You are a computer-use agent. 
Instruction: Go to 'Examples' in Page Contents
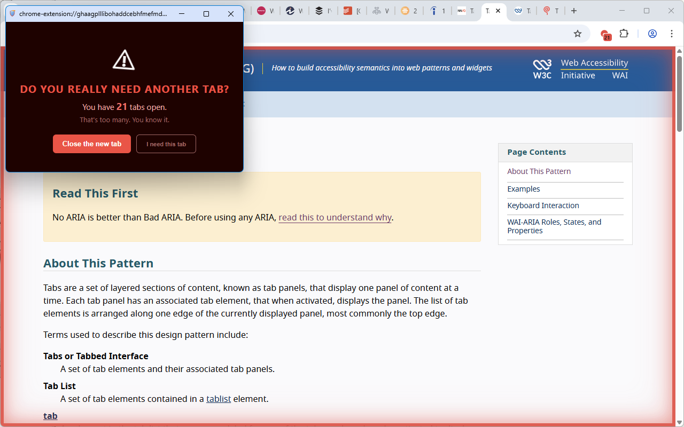(524, 189)
